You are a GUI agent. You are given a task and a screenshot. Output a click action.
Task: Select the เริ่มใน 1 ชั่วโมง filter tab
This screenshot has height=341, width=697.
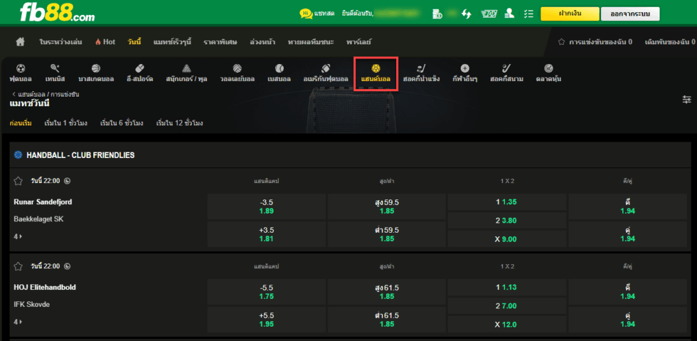[66, 123]
